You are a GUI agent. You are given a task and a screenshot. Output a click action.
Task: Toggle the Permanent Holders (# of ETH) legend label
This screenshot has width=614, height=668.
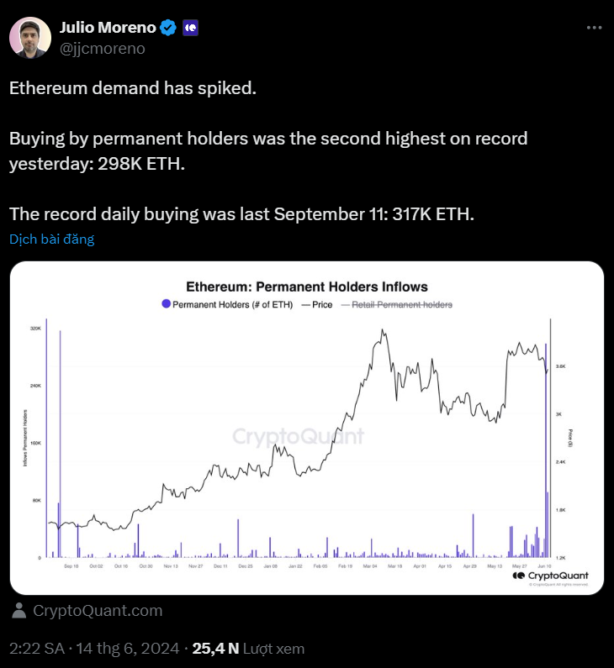coord(232,305)
